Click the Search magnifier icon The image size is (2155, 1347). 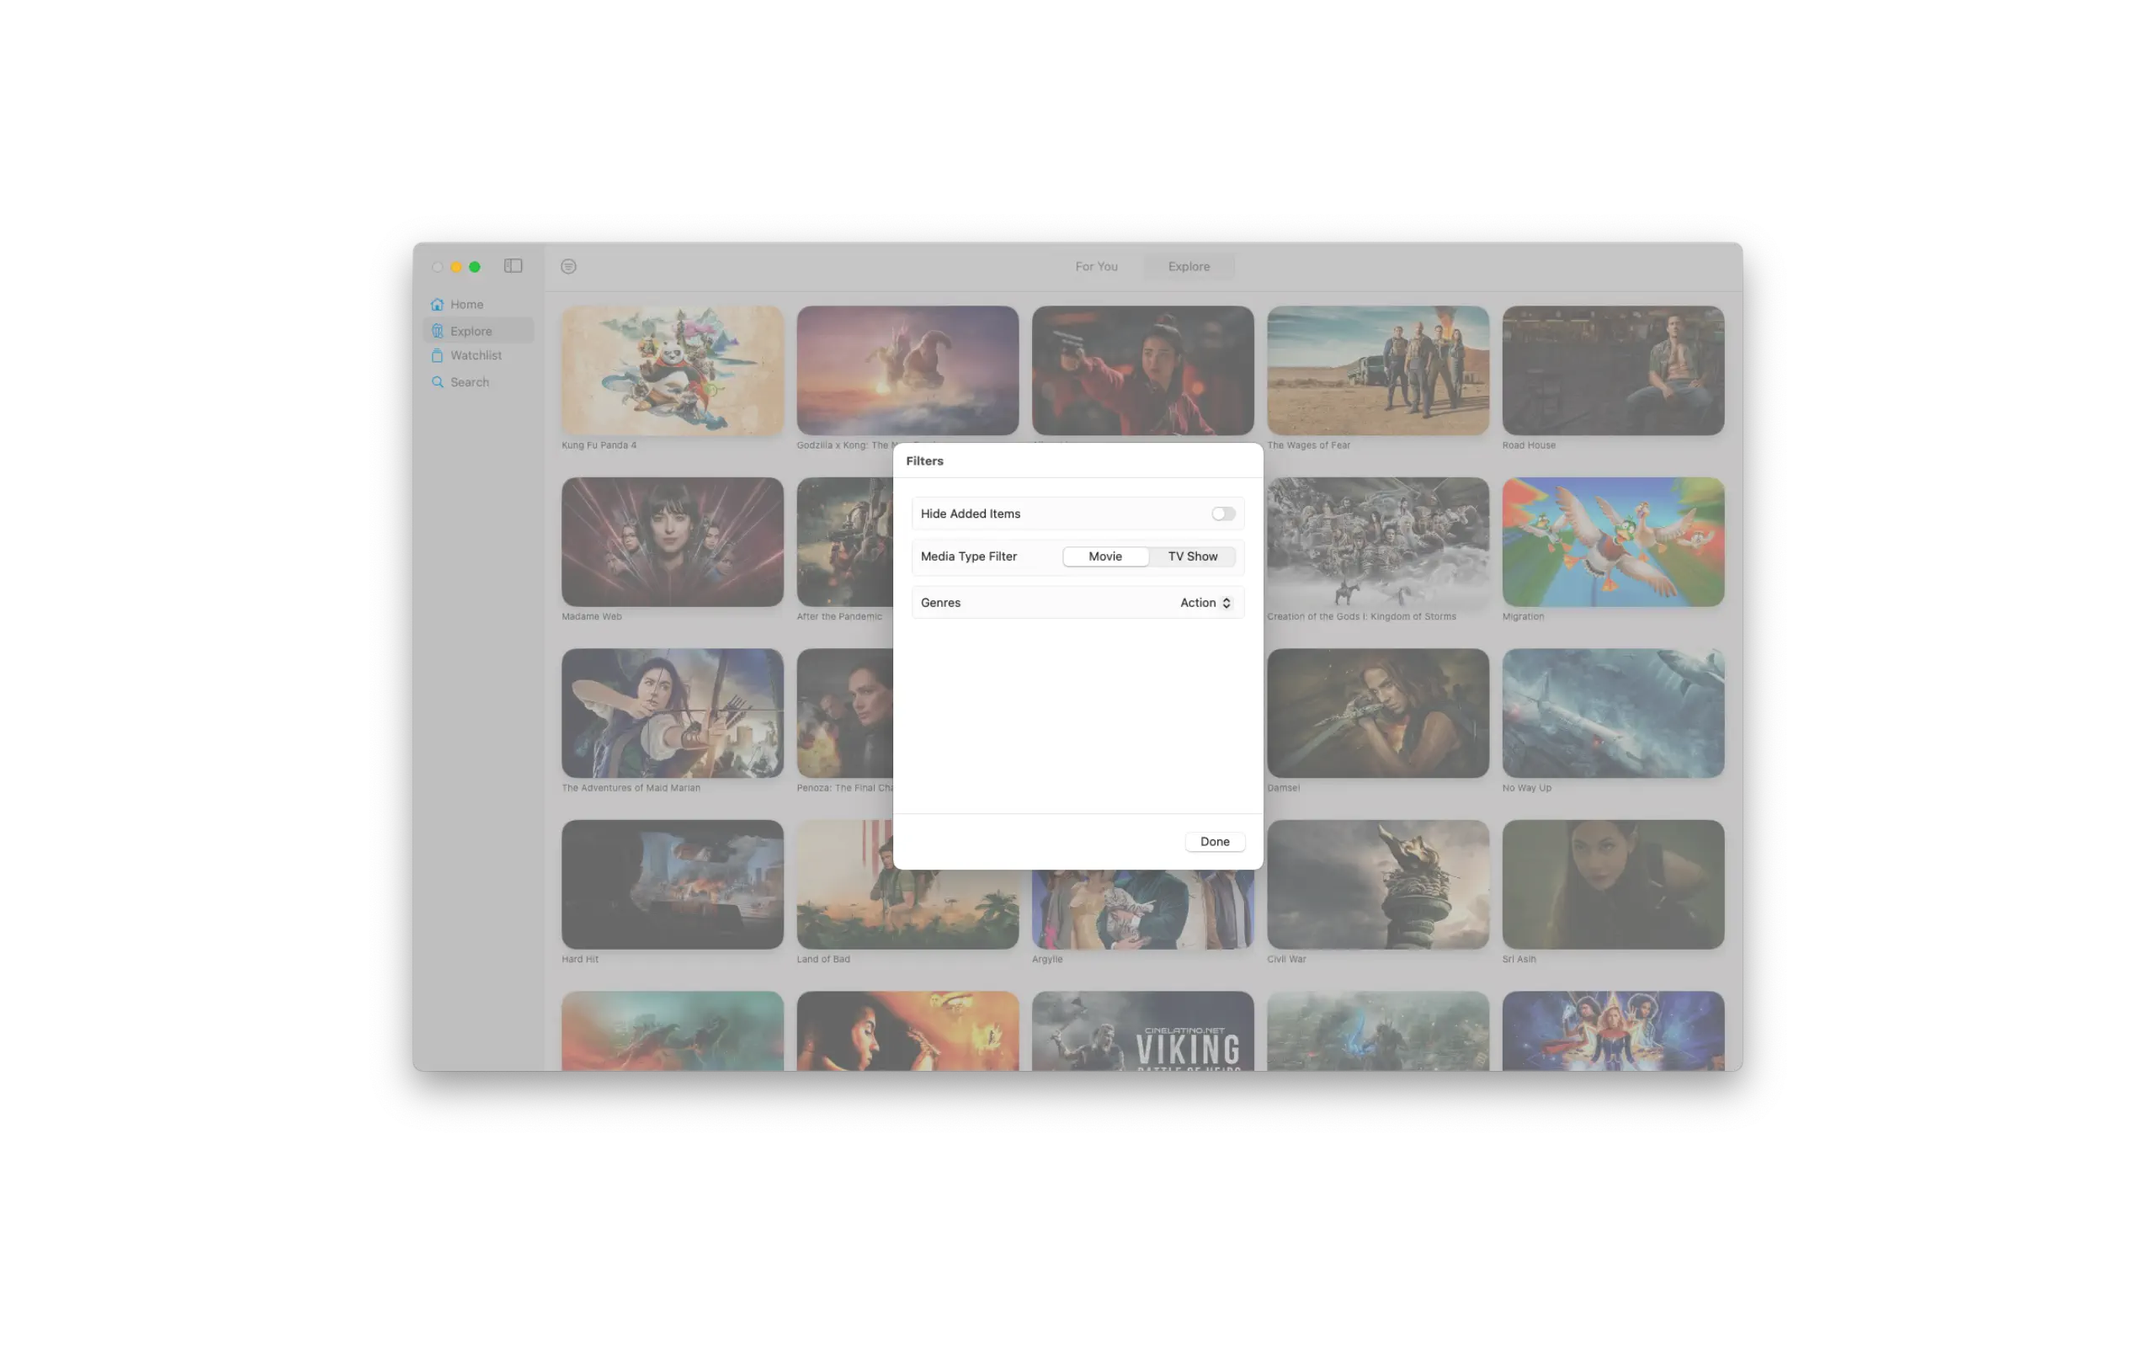[437, 382]
